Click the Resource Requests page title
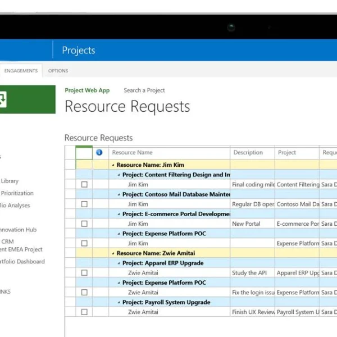Viewport: 337px width, 337px height. [x=127, y=107]
